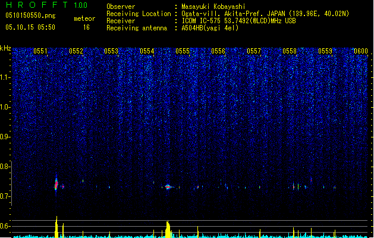Screen dimensions: 374x238
Task: Select the Ogata-vill. Akita-Pref. JAPAN location text
Action: [265, 14]
